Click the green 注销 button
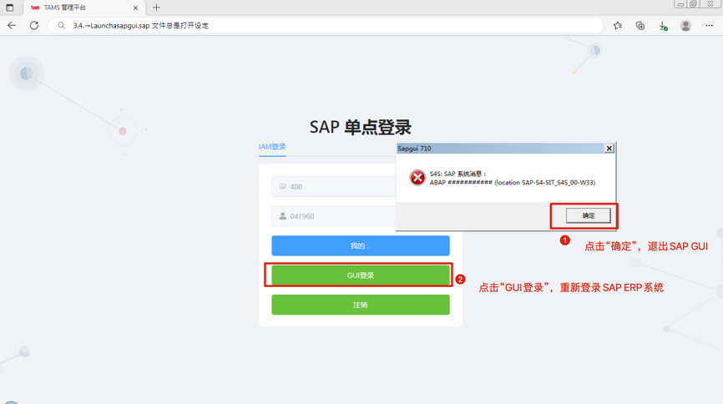This screenshot has height=404, width=723. tap(361, 305)
